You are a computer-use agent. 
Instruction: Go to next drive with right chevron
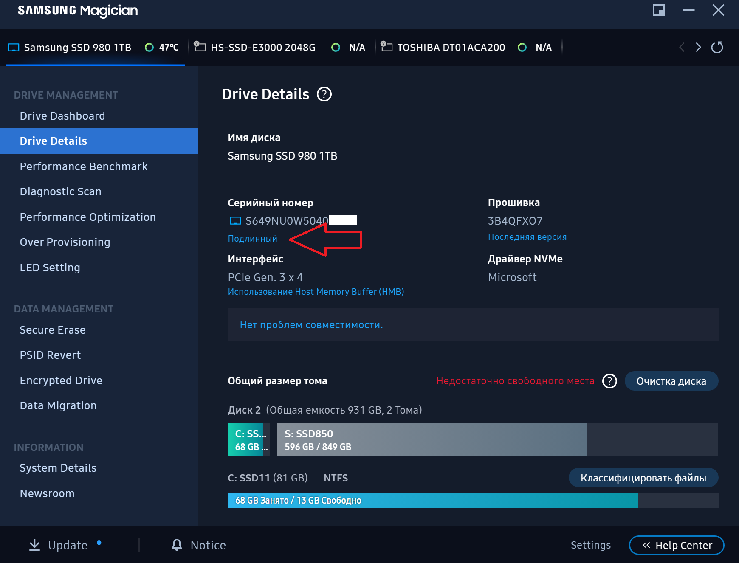698,47
